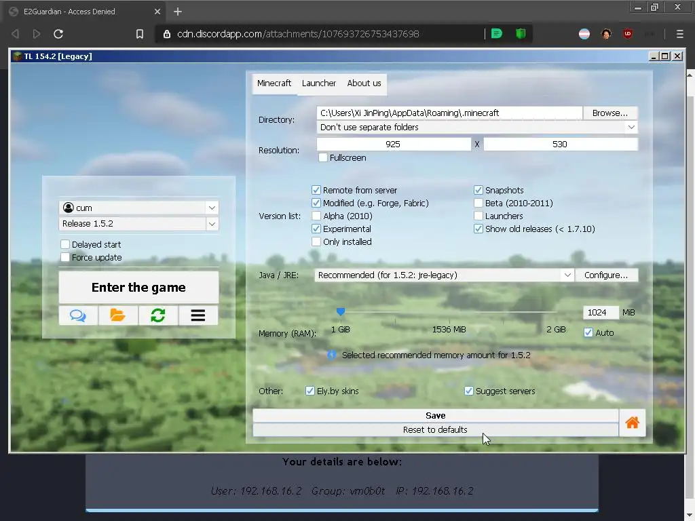Uncheck Remote from server
This screenshot has width=695, height=521.
click(x=316, y=190)
